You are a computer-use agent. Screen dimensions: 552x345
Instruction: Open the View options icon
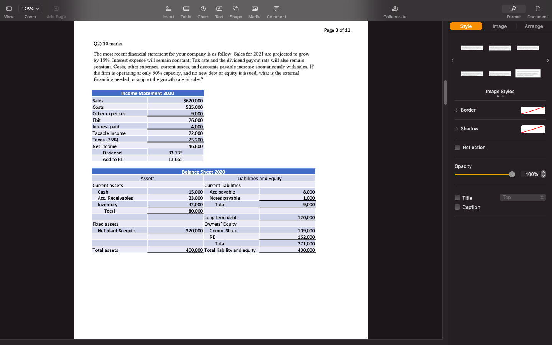[x=9, y=8]
